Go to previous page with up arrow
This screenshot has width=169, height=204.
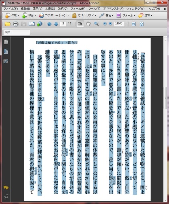tap(49, 24)
